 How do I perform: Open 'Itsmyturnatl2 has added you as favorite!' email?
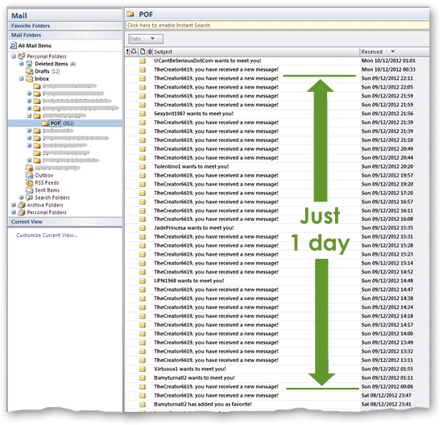pos(203,404)
